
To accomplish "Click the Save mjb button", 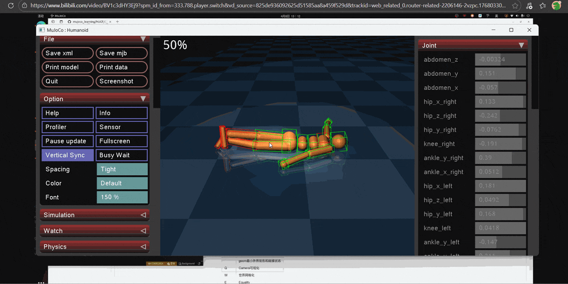I will (x=122, y=53).
